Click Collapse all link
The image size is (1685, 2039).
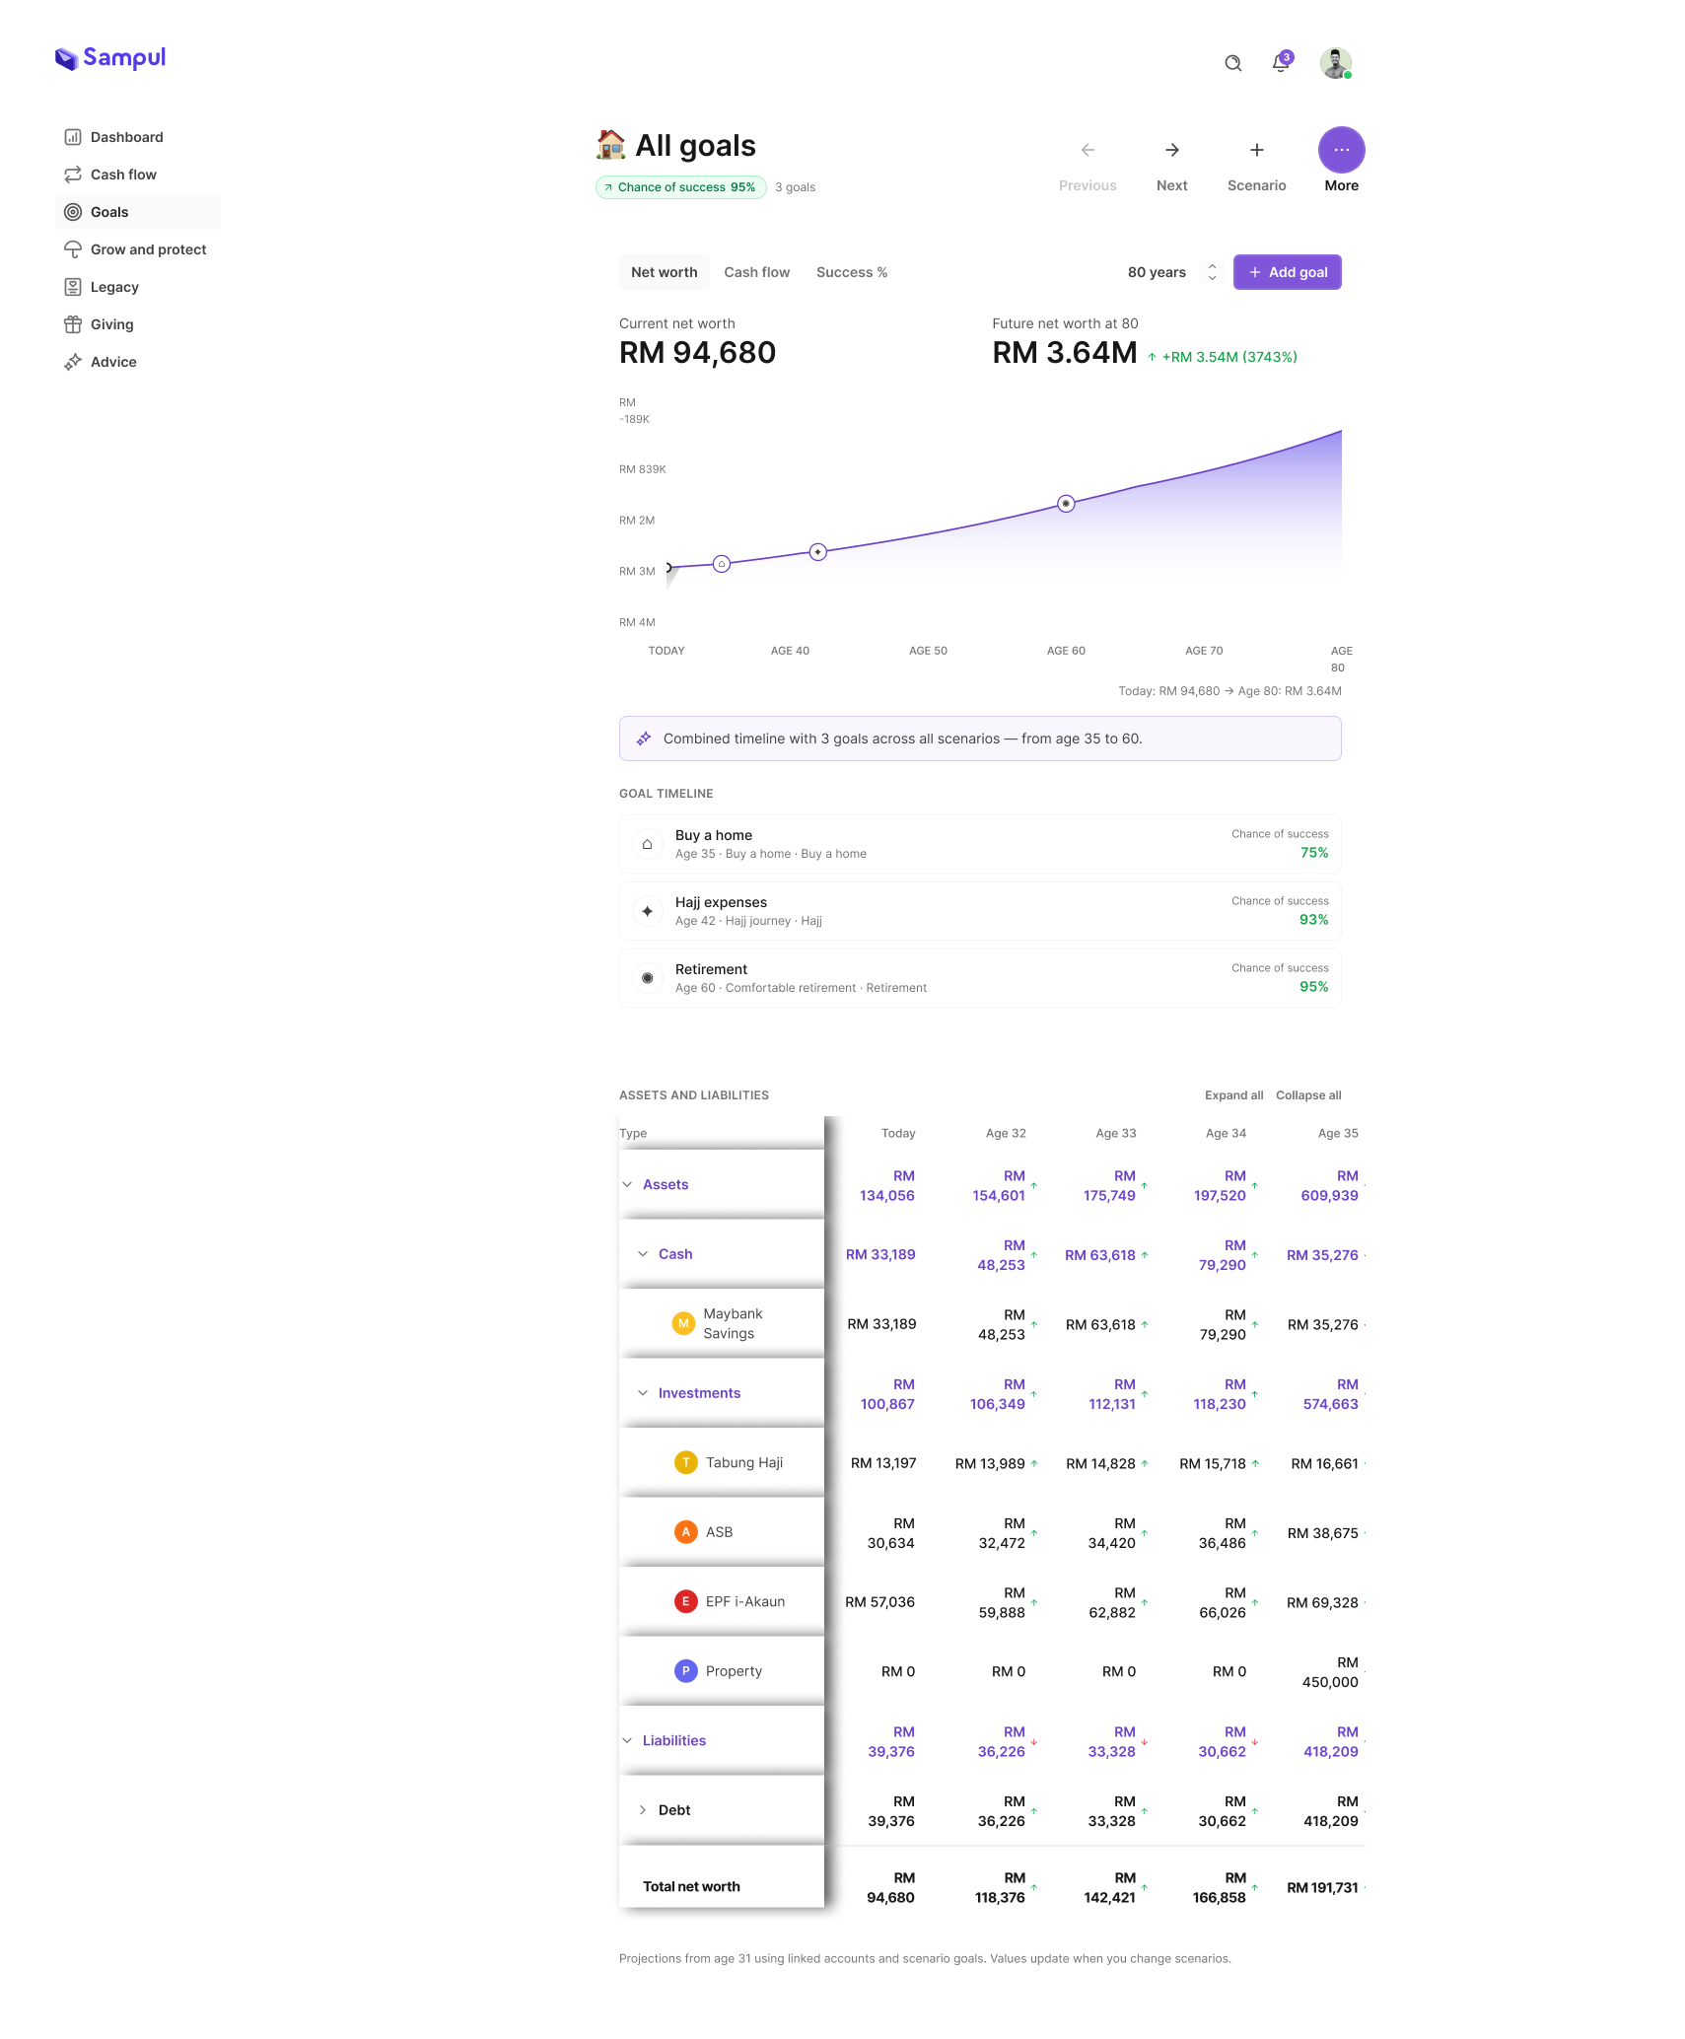[x=1308, y=1095]
